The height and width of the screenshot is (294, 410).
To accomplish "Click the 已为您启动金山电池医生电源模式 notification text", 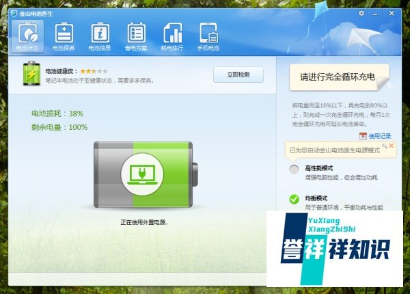I will (334, 150).
